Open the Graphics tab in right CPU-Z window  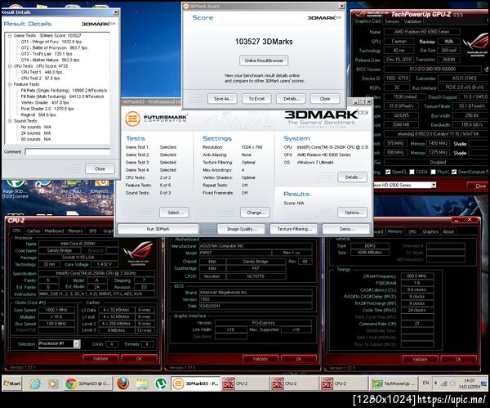point(430,231)
